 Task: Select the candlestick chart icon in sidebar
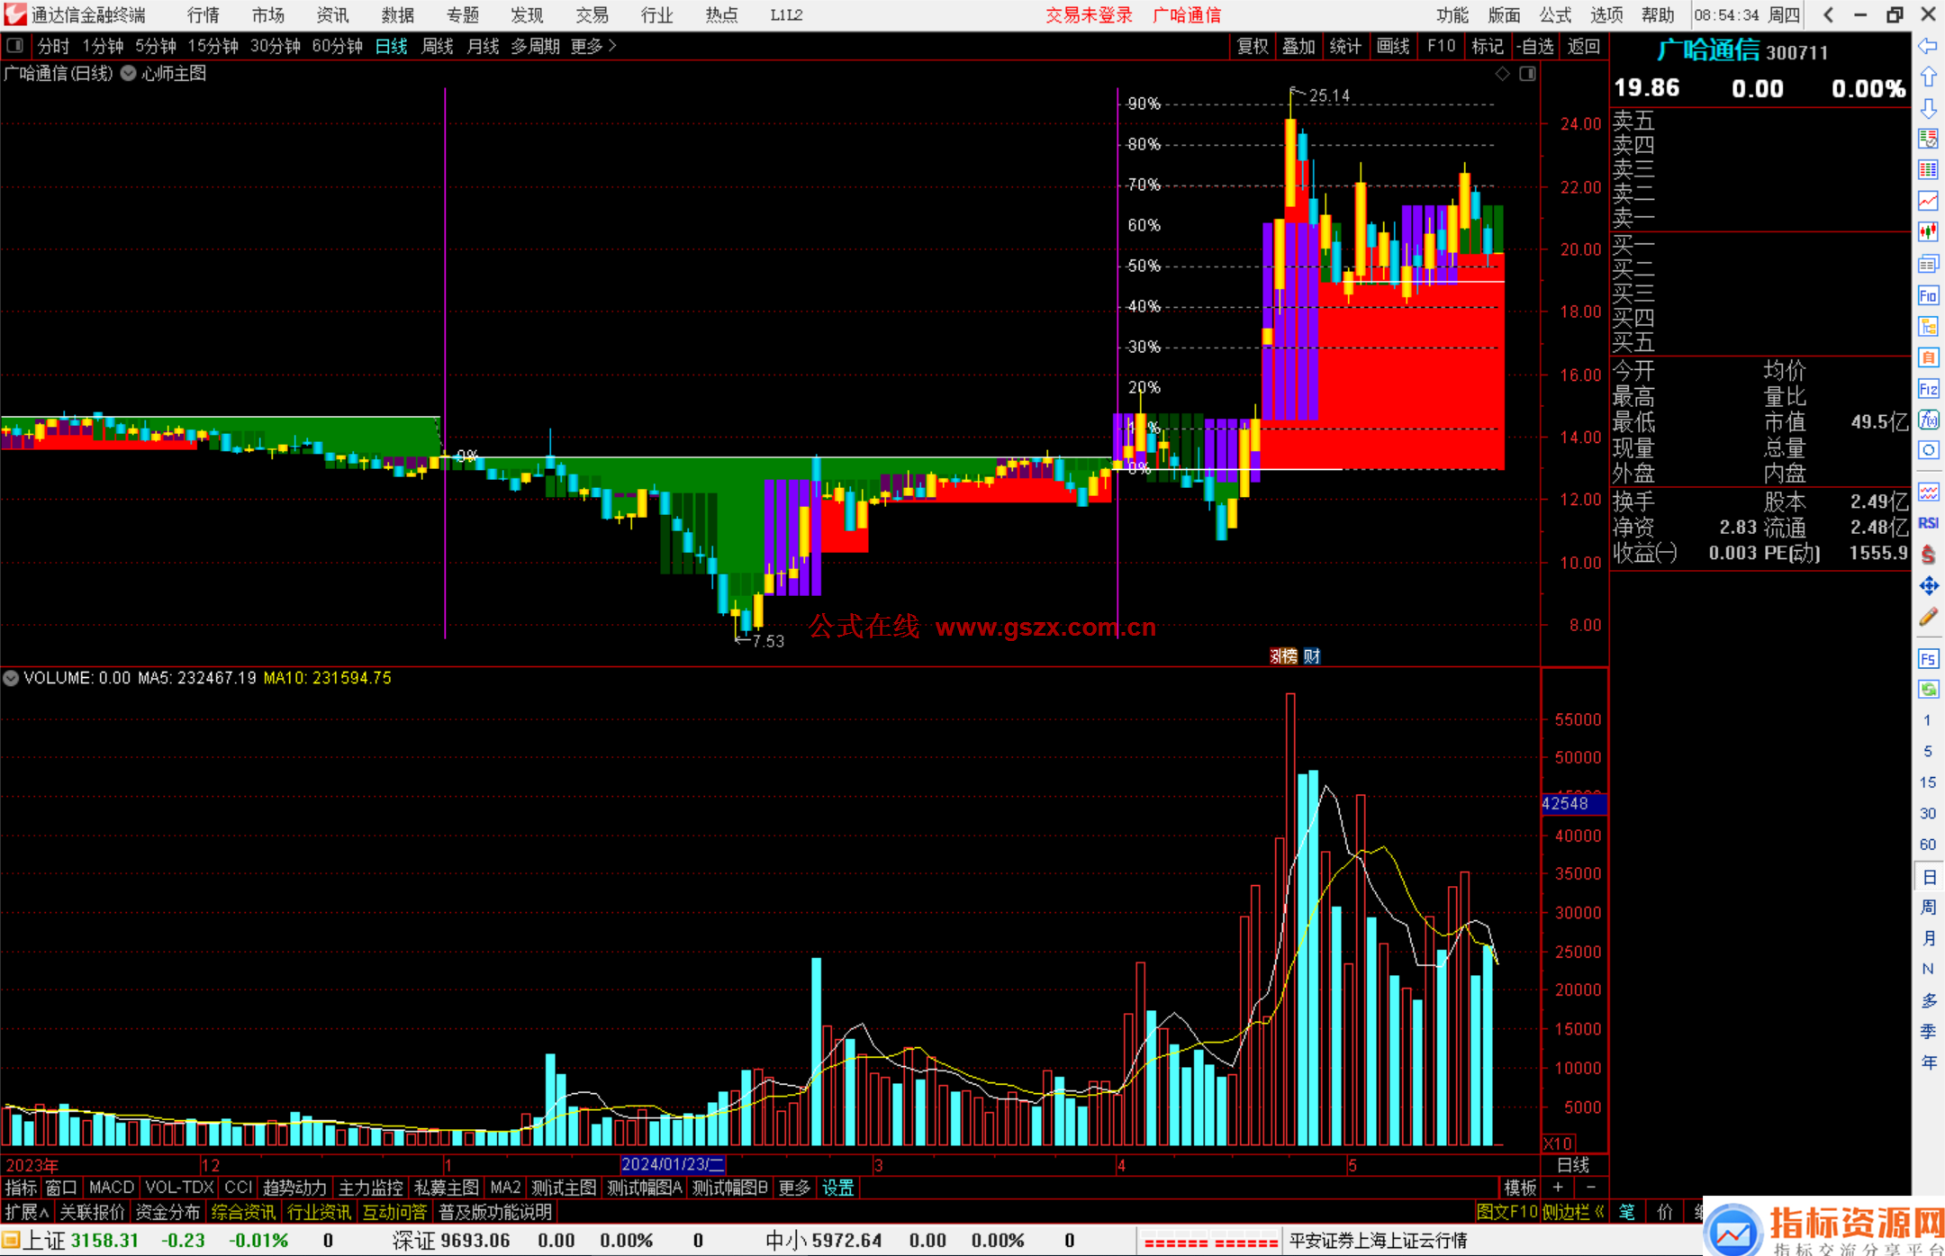1928,232
